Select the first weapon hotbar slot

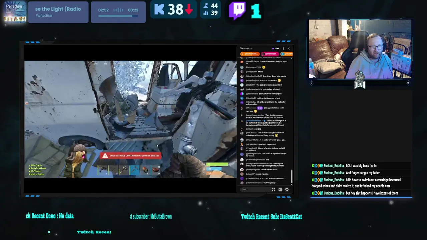pos(102,170)
